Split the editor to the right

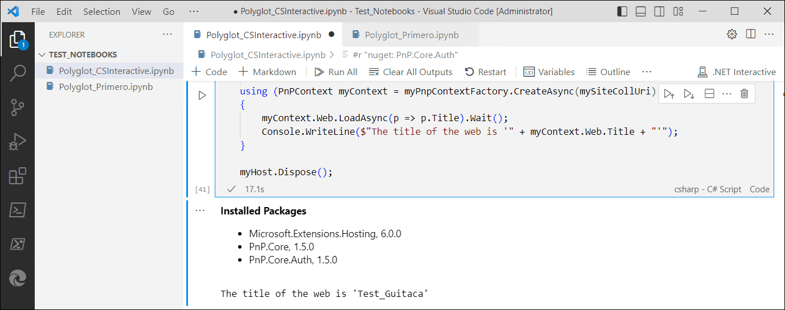point(751,34)
